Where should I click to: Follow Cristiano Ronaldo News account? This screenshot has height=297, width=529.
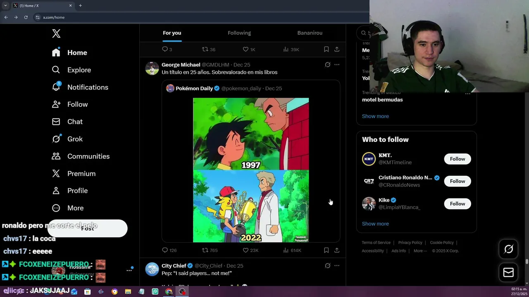click(x=458, y=181)
